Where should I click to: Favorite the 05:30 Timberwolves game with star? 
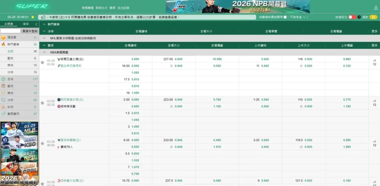[42, 103]
